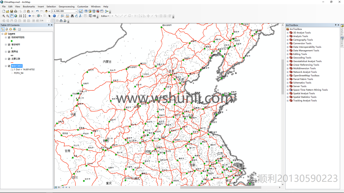This screenshot has height=193, width=344.
Task: Collapse the Layers data frame node
Action: (x=2, y=34)
